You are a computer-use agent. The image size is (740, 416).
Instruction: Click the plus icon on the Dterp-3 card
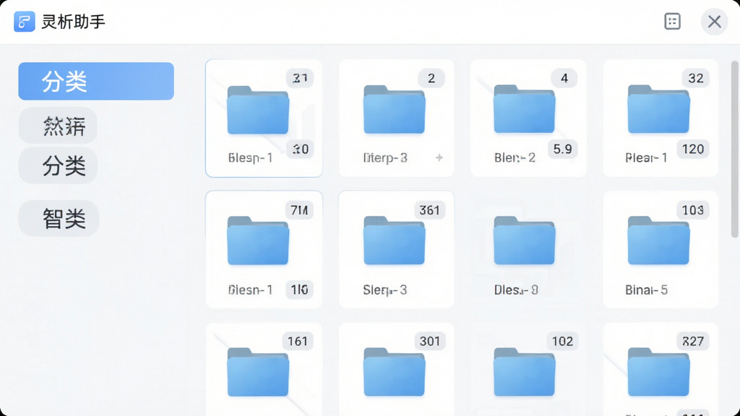[x=439, y=157]
